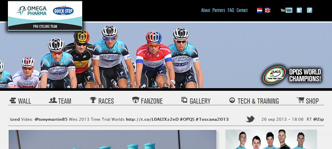Viewport: 332px width, 149px height.
Task: Switch language with the Dutch flag
Action: [260, 10]
